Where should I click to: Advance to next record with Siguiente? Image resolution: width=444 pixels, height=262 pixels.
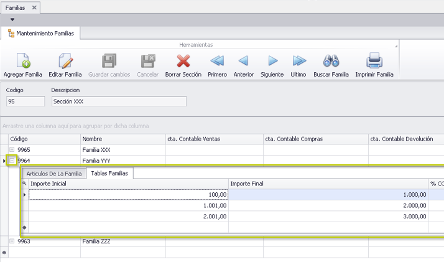(272, 60)
